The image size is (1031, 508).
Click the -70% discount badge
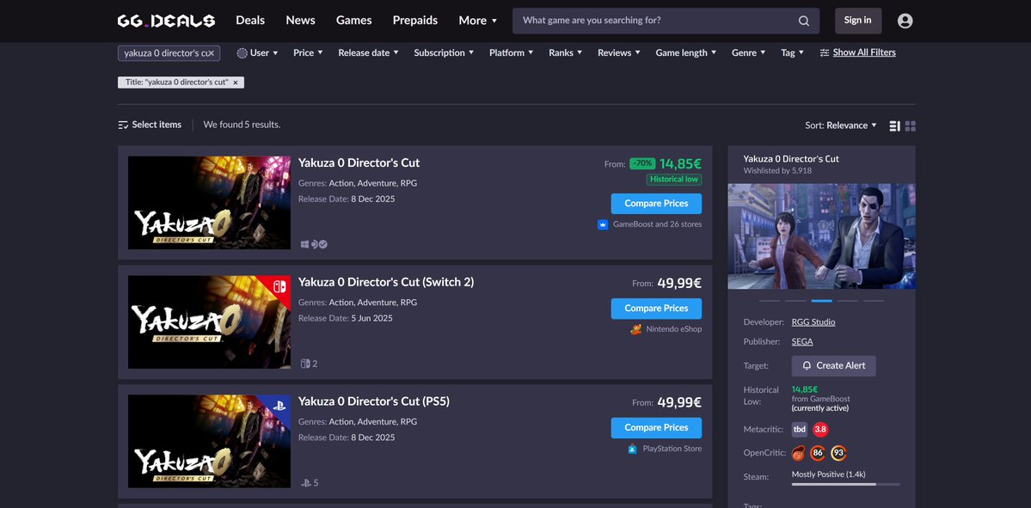coord(642,163)
